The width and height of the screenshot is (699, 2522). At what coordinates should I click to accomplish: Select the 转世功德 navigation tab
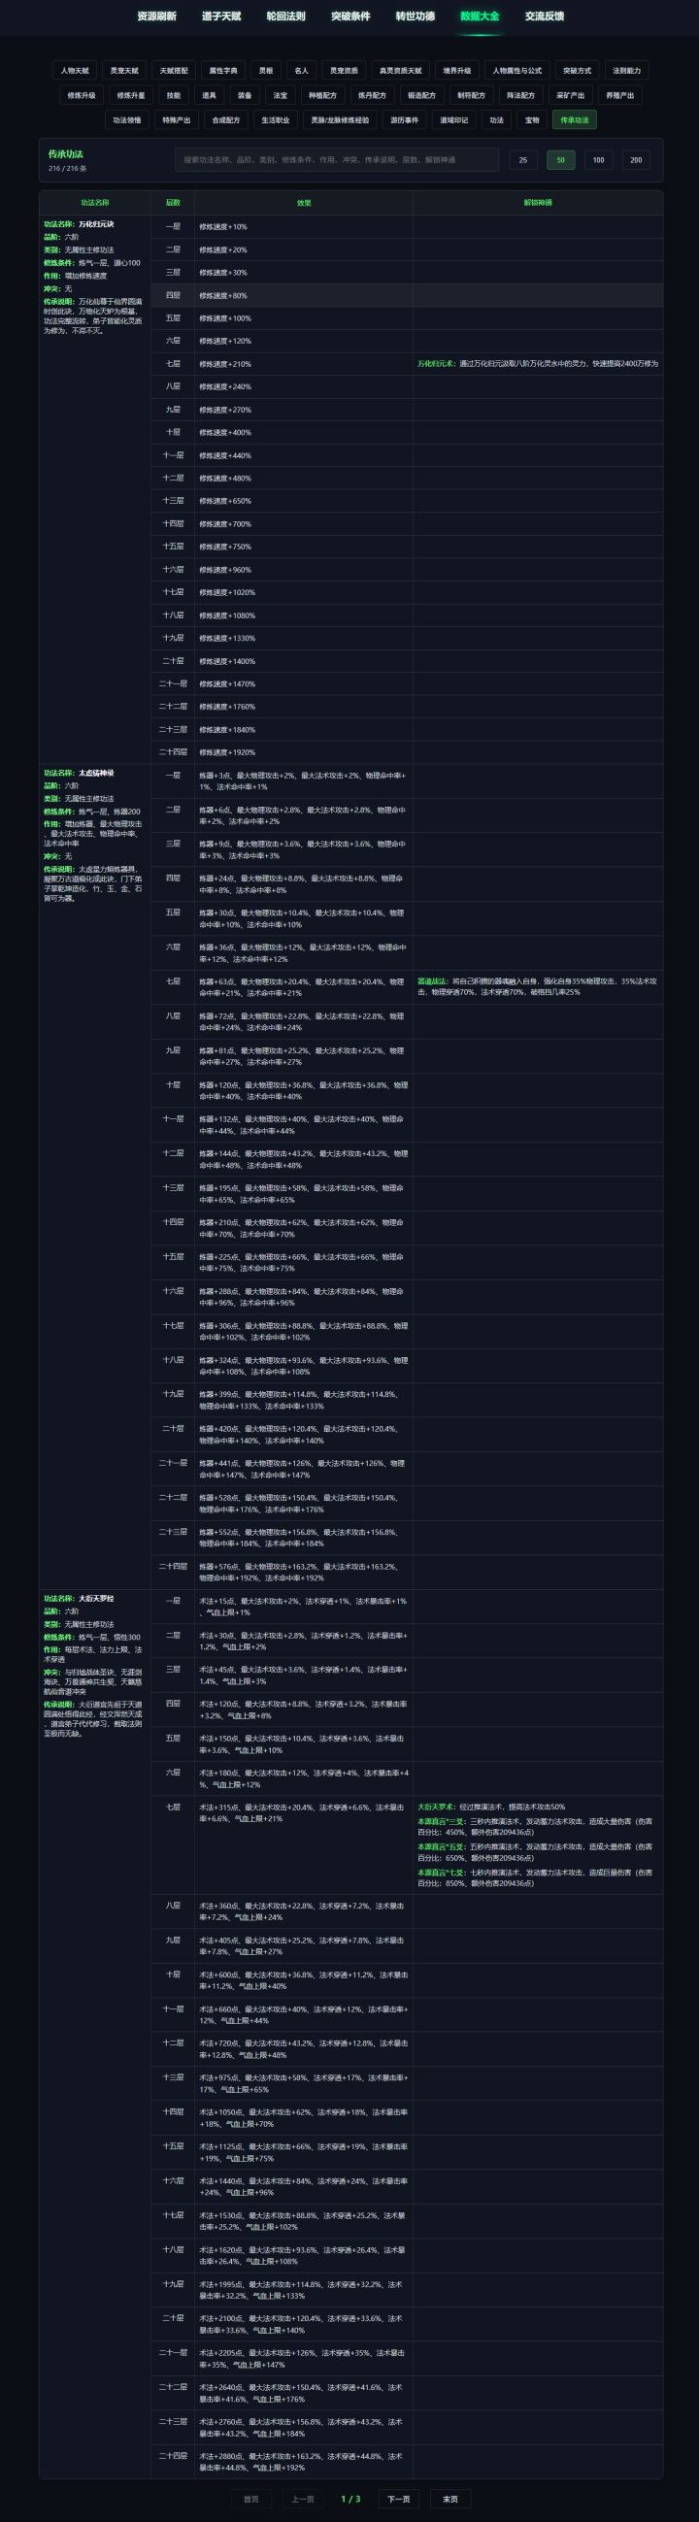point(416,17)
